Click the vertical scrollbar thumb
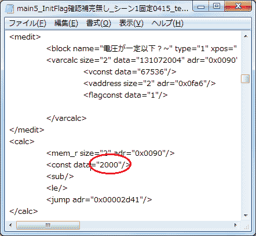The height and width of the screenshot is (236, 256). click(x=245, y=79)
